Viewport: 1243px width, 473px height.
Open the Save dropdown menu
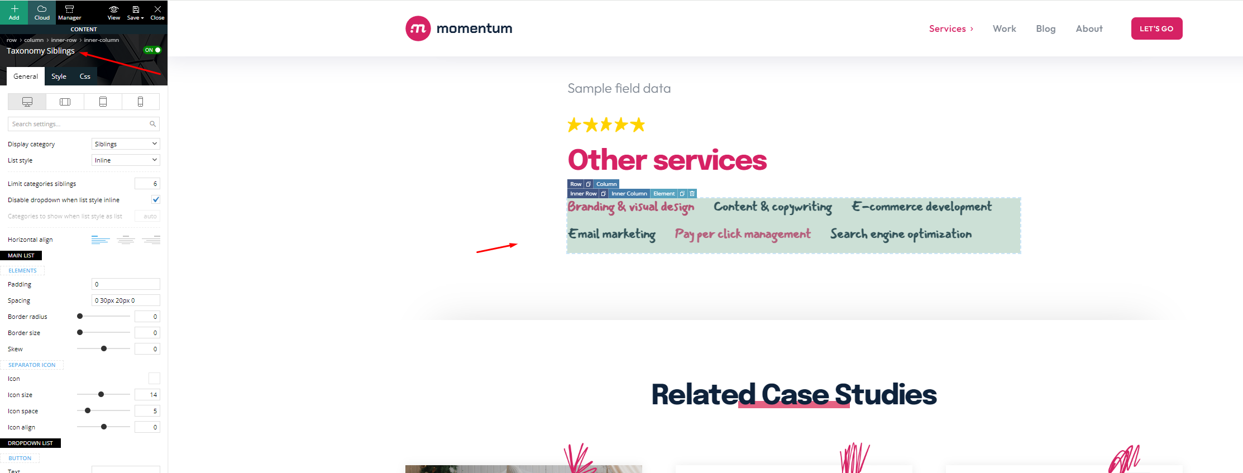click(x=136, y=12)
